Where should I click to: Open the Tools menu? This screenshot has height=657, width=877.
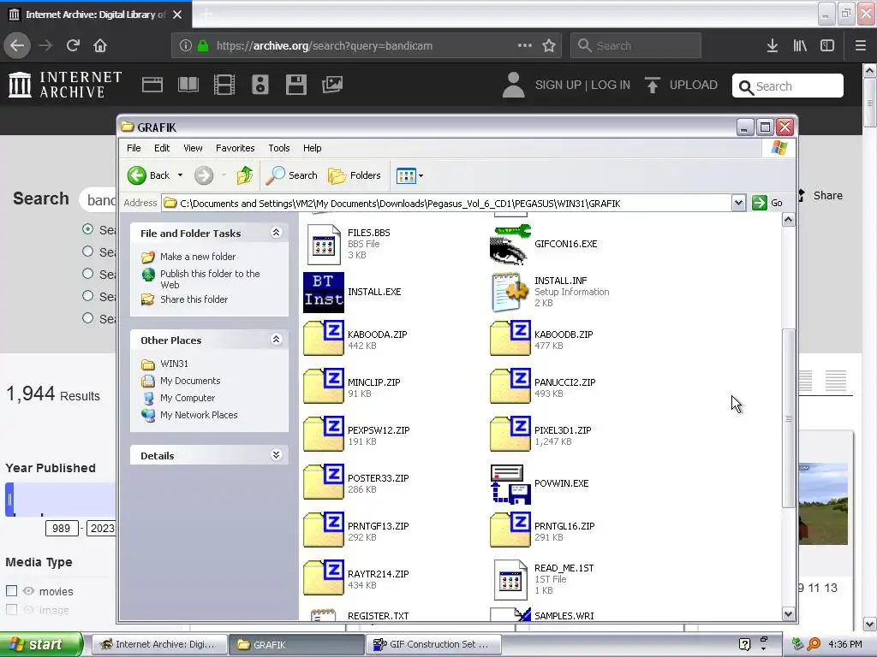pos(279,148)
